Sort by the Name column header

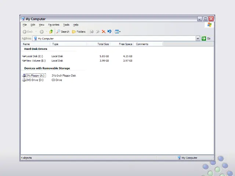[x=35, y=44]
